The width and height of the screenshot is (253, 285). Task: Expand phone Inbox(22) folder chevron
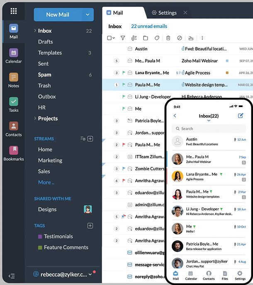209,121
